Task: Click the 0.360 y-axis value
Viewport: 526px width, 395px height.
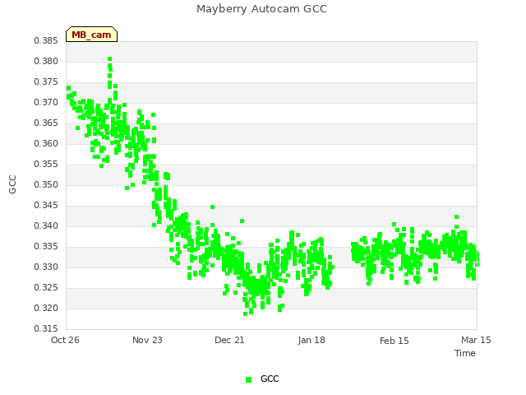Action: pos(46,143)
